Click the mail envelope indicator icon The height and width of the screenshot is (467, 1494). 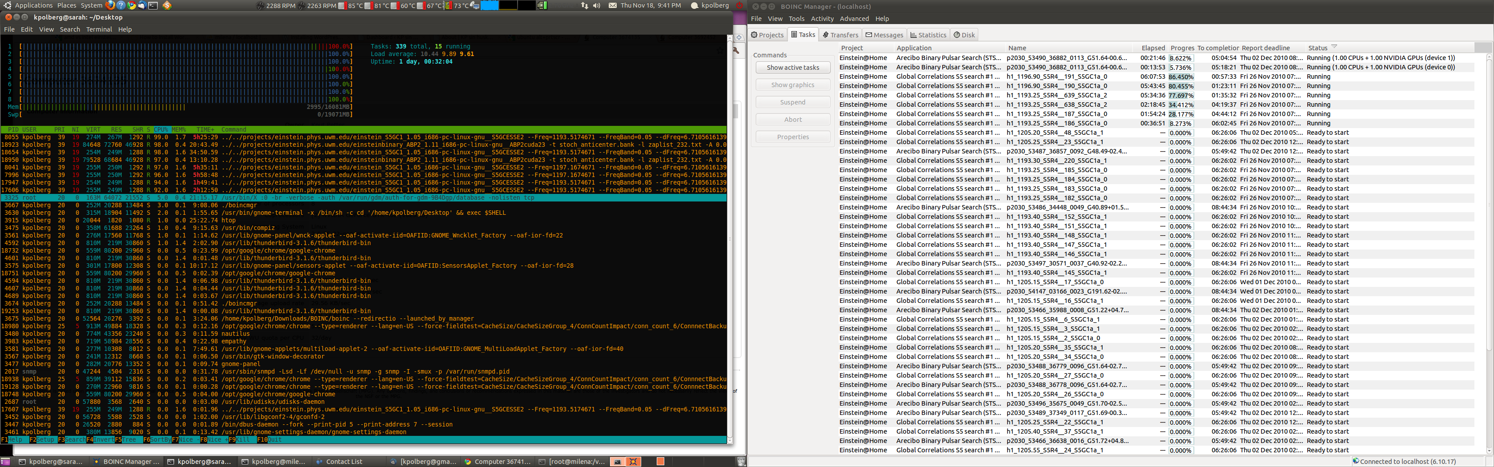point(612,5)
